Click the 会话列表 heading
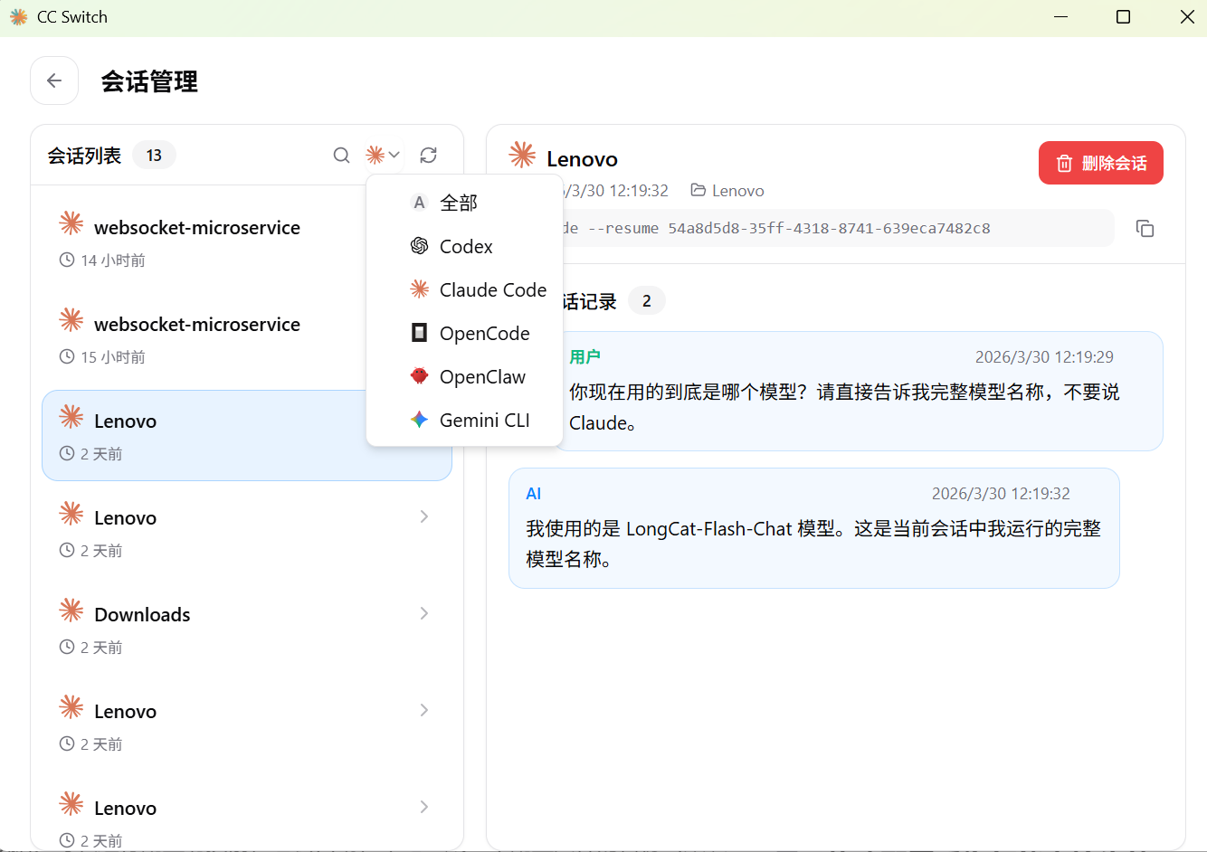The width and height of the screenshot is (1207, 852). 84,156
